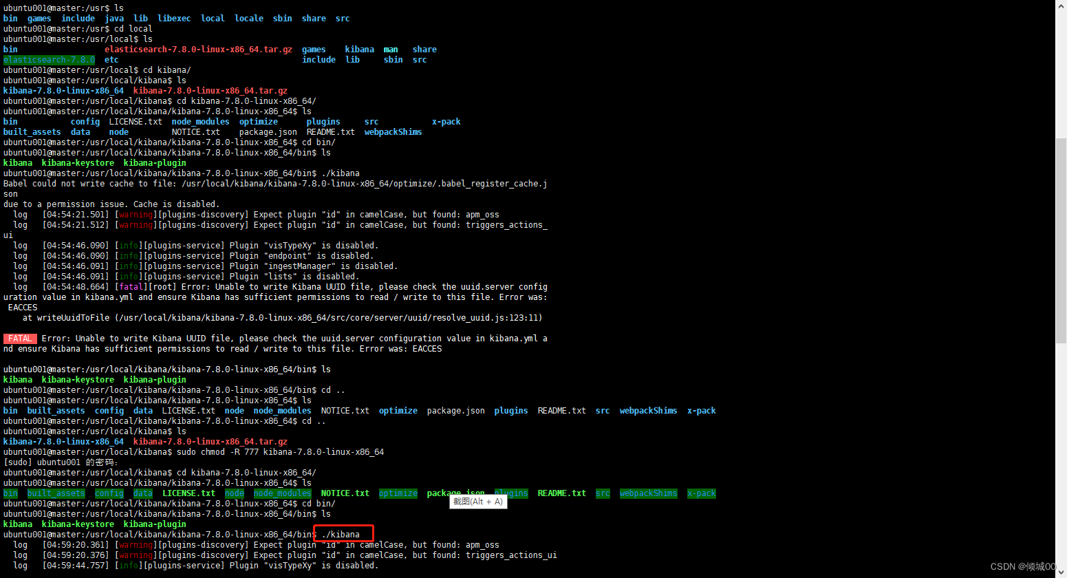Click the green-highlighted src folder
Image resolution: width=1067 pixels, height=578 pixels.
click(x=603, y=493)
